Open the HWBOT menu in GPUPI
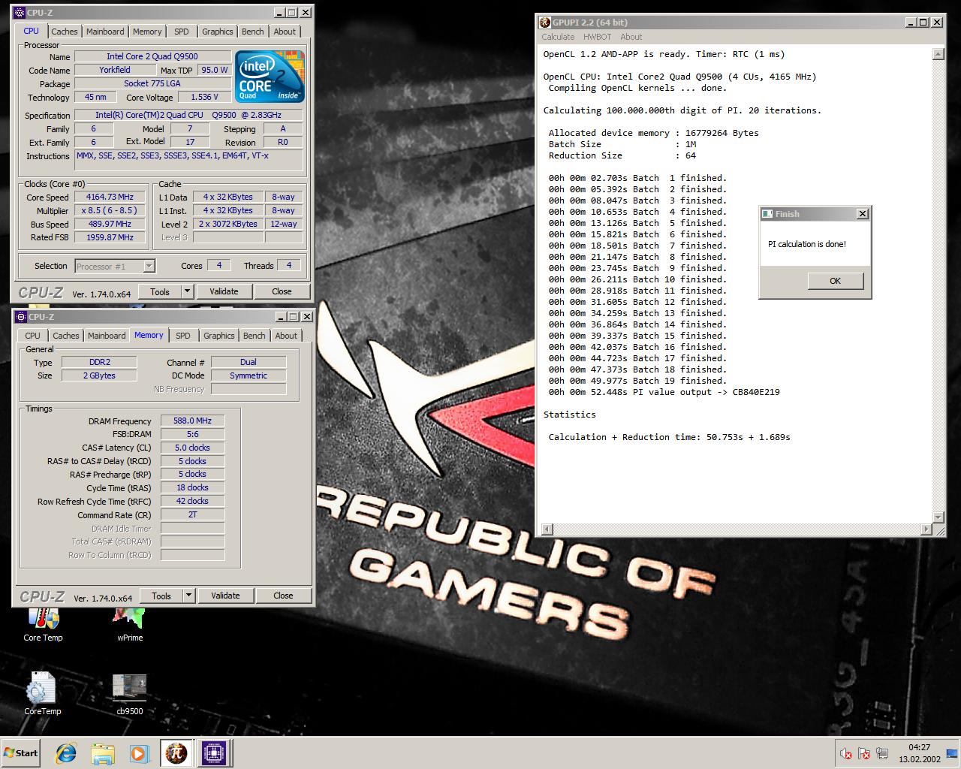Screen dimensions: 961x769 (x=597, y=37)
